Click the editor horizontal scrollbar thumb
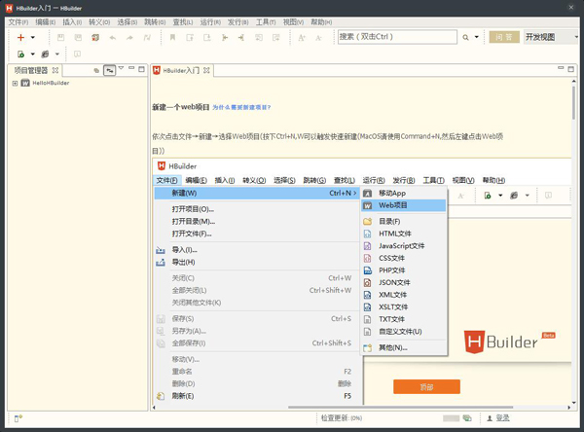584x432 pixels. click(400, 408)
